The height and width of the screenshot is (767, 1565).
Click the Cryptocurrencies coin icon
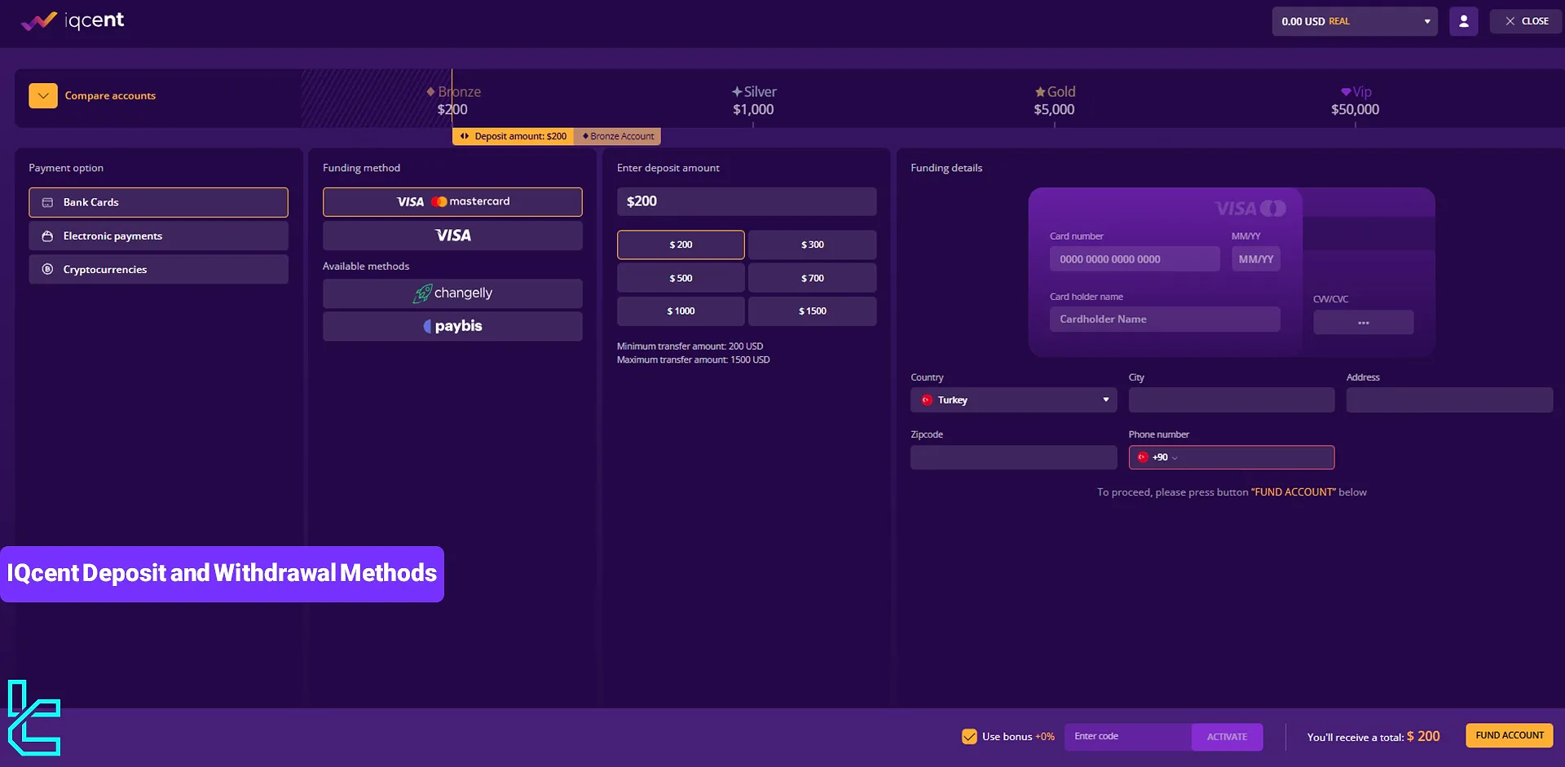tap(47, 269)
